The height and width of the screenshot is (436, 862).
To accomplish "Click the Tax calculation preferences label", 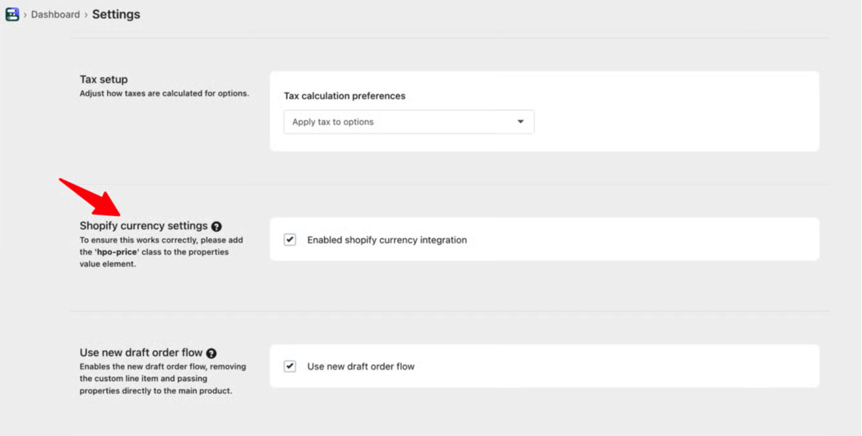I will 345,96.
